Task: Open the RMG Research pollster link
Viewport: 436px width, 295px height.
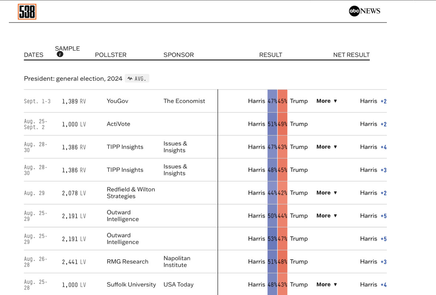Action: (128, 262)
